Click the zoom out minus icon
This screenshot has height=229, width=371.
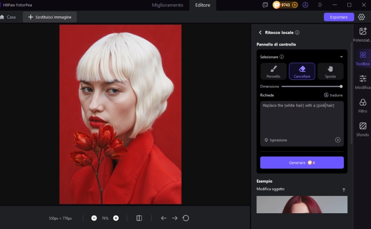[94, 218]
